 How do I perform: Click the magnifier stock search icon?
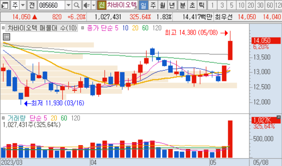pos(77,5)
